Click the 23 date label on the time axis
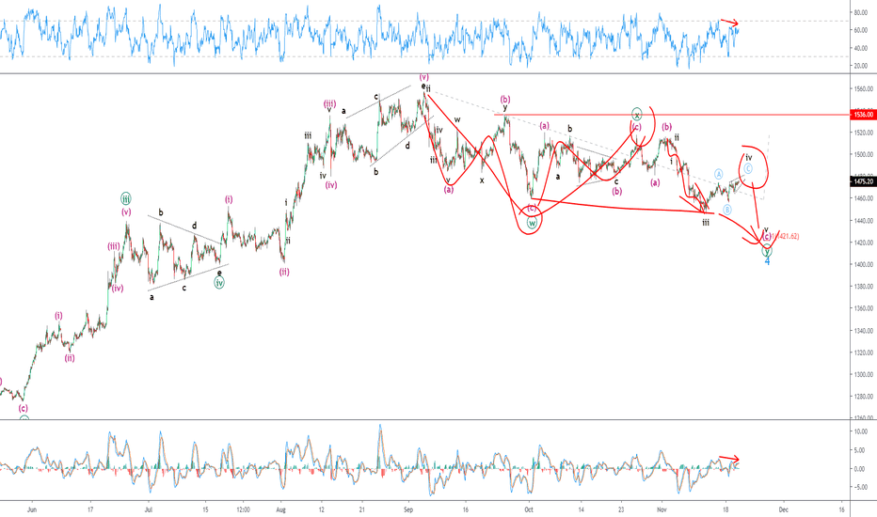Screen dimensions: 877x517 (x=621, y=509)
